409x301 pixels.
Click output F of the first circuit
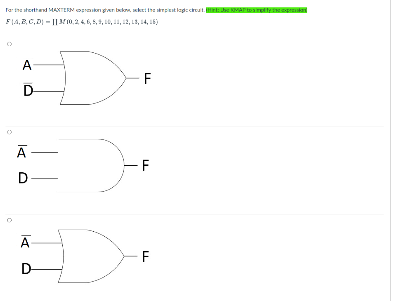point(148,78)
